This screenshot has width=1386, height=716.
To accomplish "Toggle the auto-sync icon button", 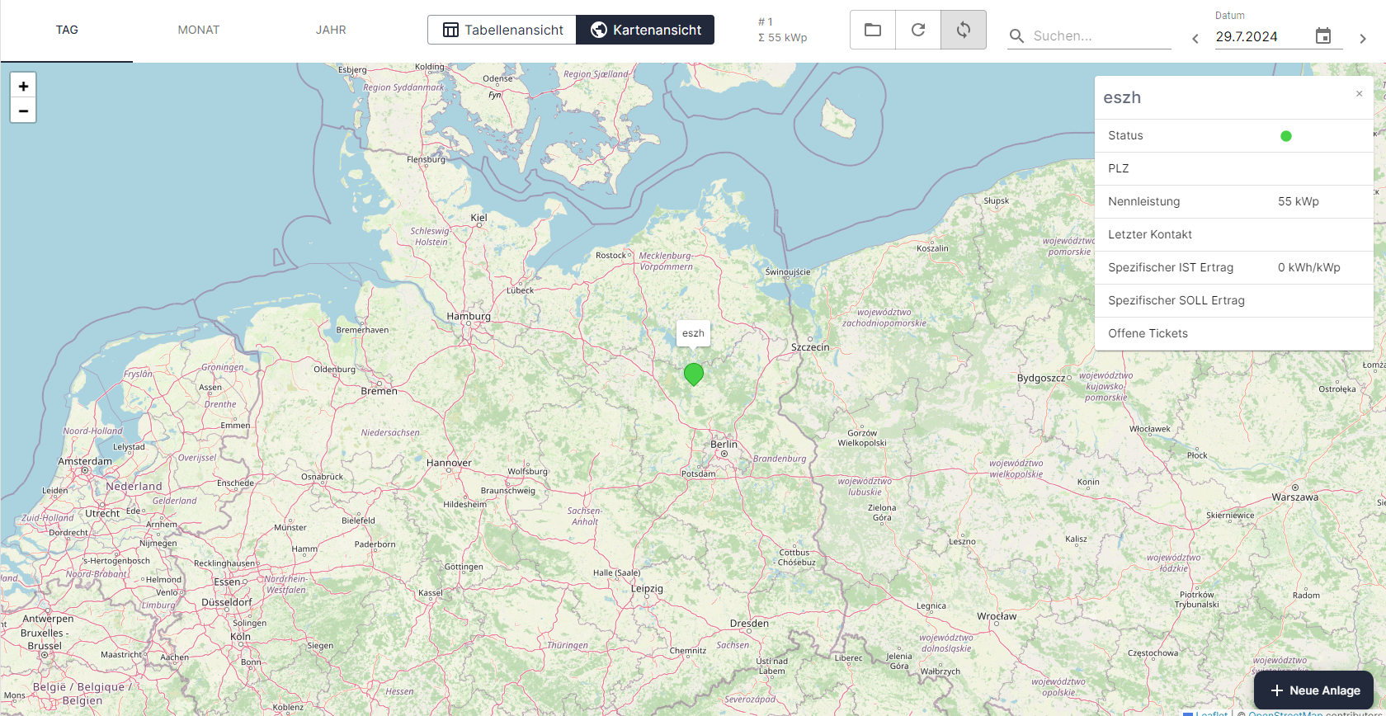I will point(964,30).
